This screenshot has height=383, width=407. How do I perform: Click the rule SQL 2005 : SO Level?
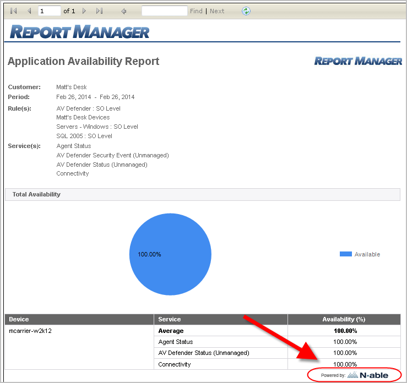pyautogui.click(x=84, y=136)
